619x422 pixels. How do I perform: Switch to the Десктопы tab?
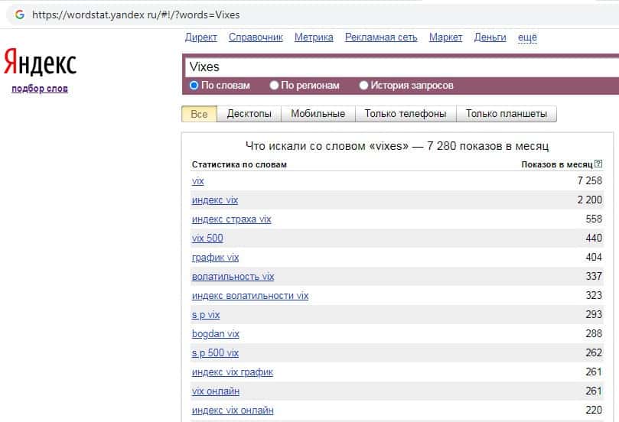tap(249, 114)
